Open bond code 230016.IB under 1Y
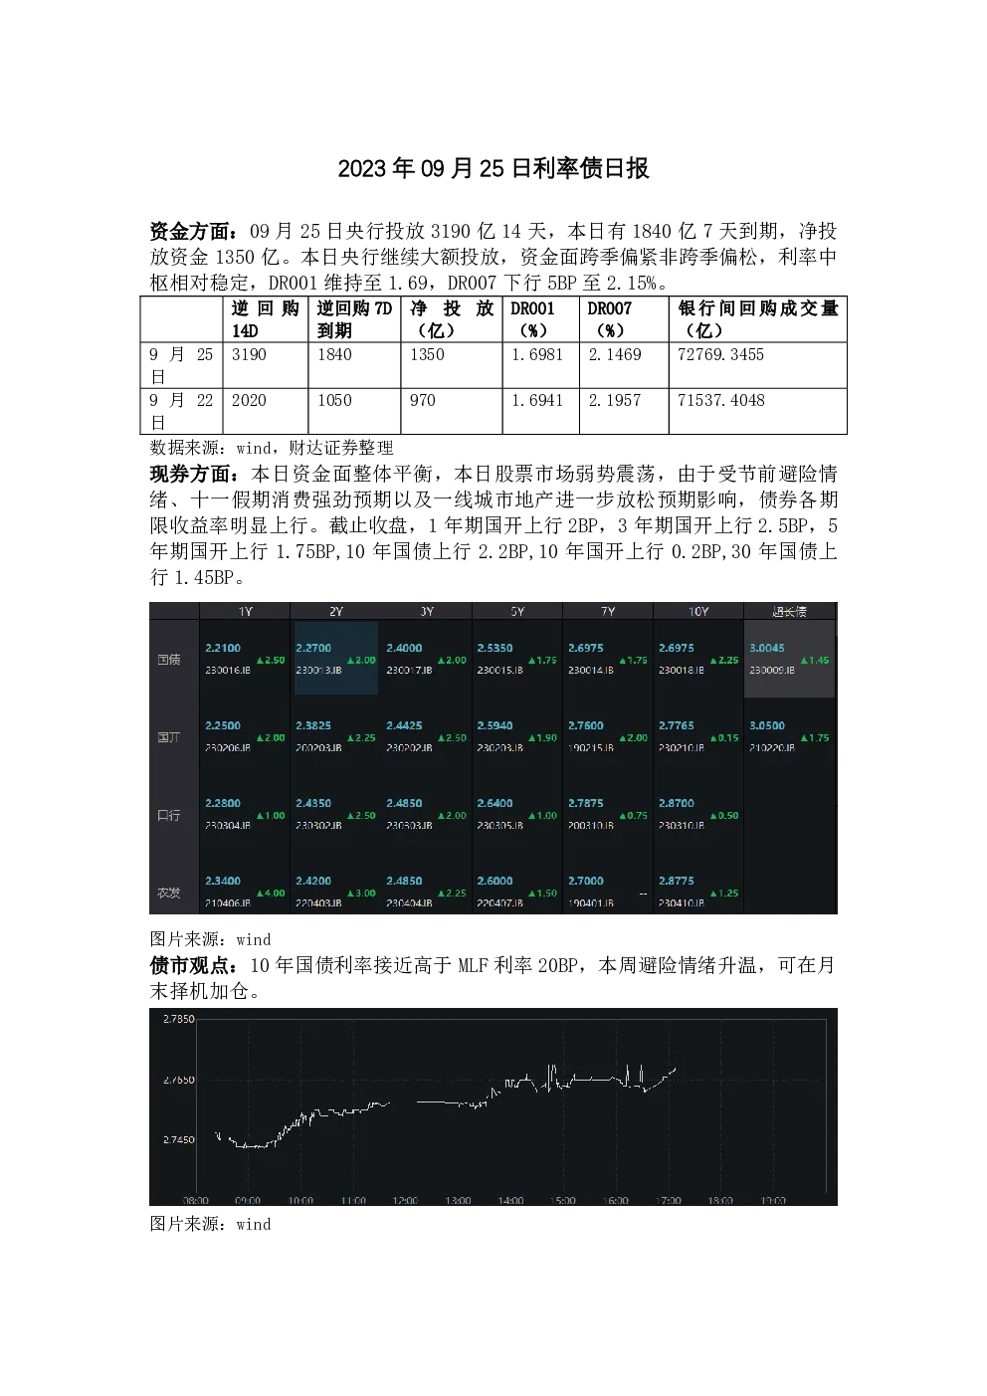This screenshot has height=1396, width=987. tap(228, 671)
